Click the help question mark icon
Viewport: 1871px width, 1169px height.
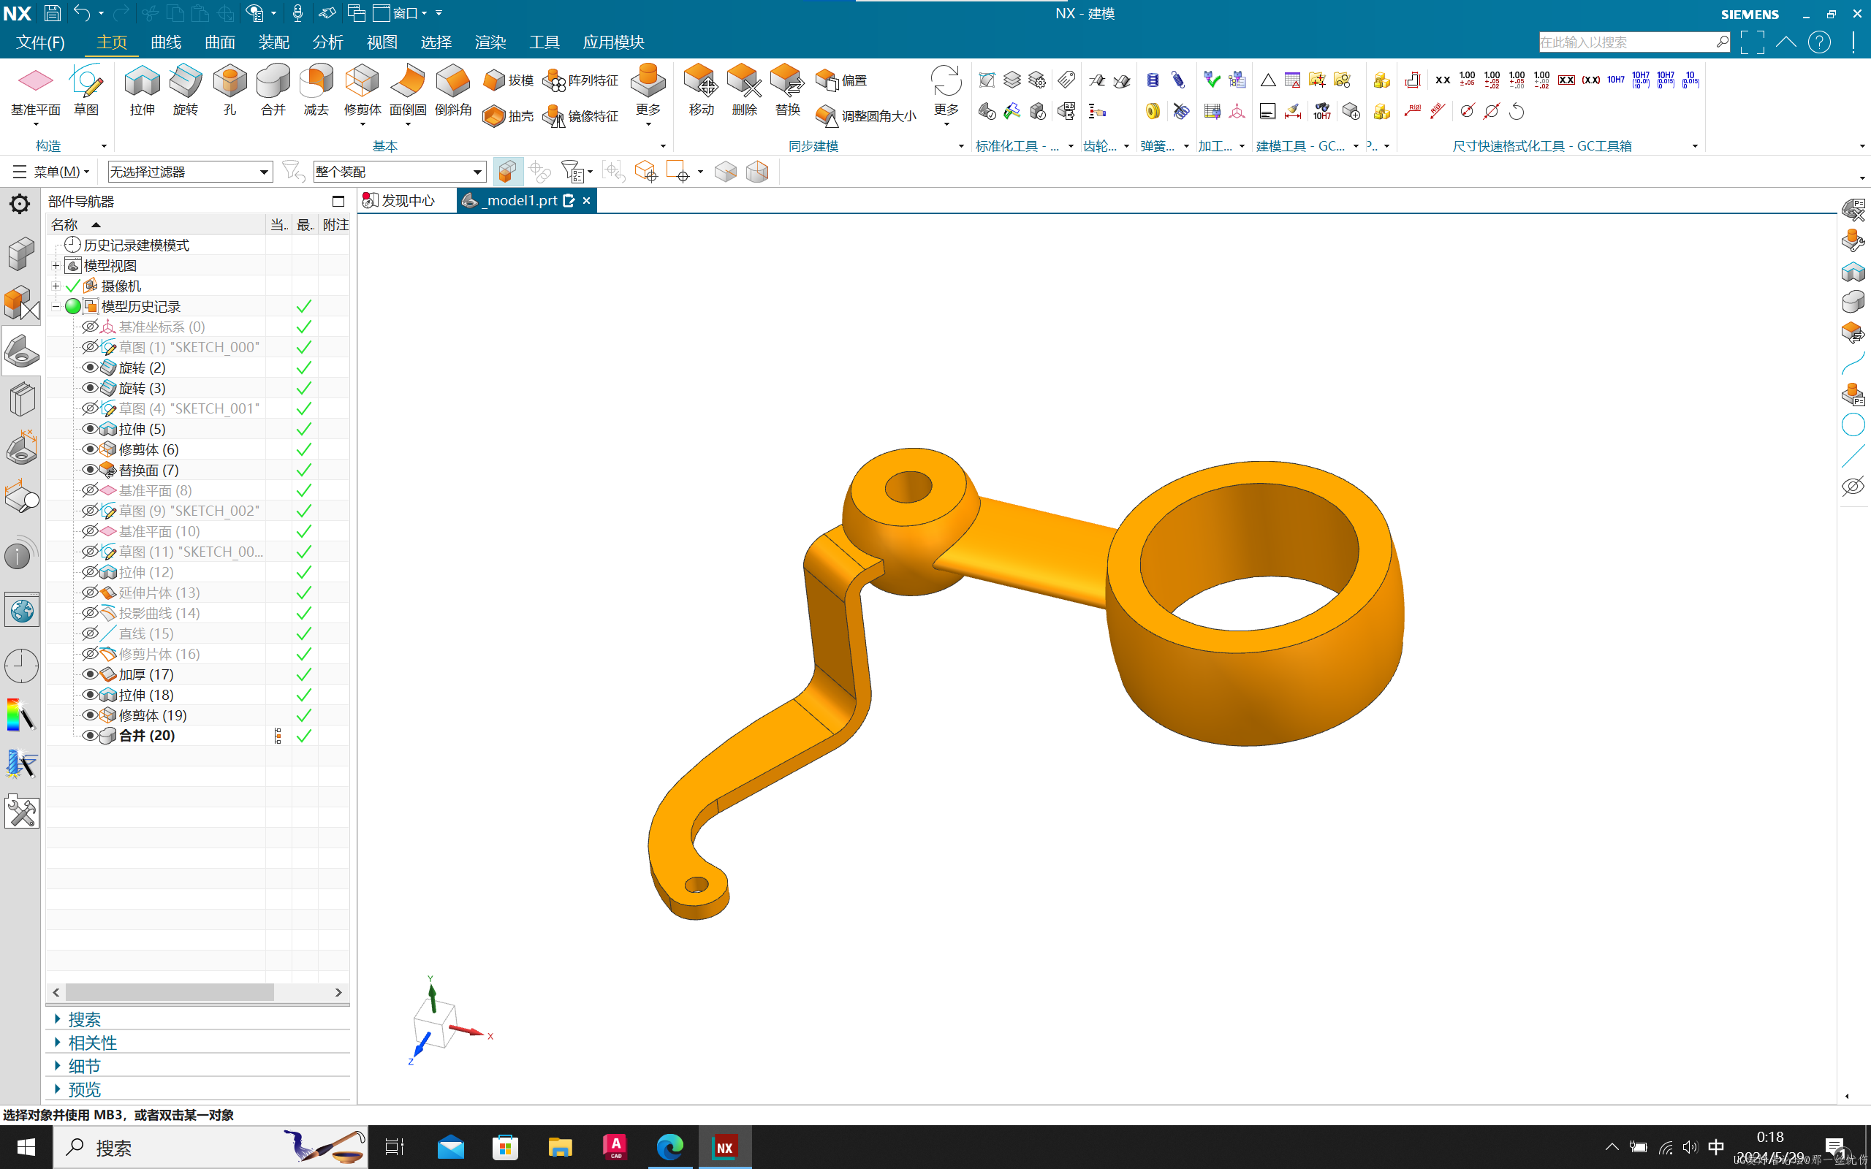(1819, 42)
